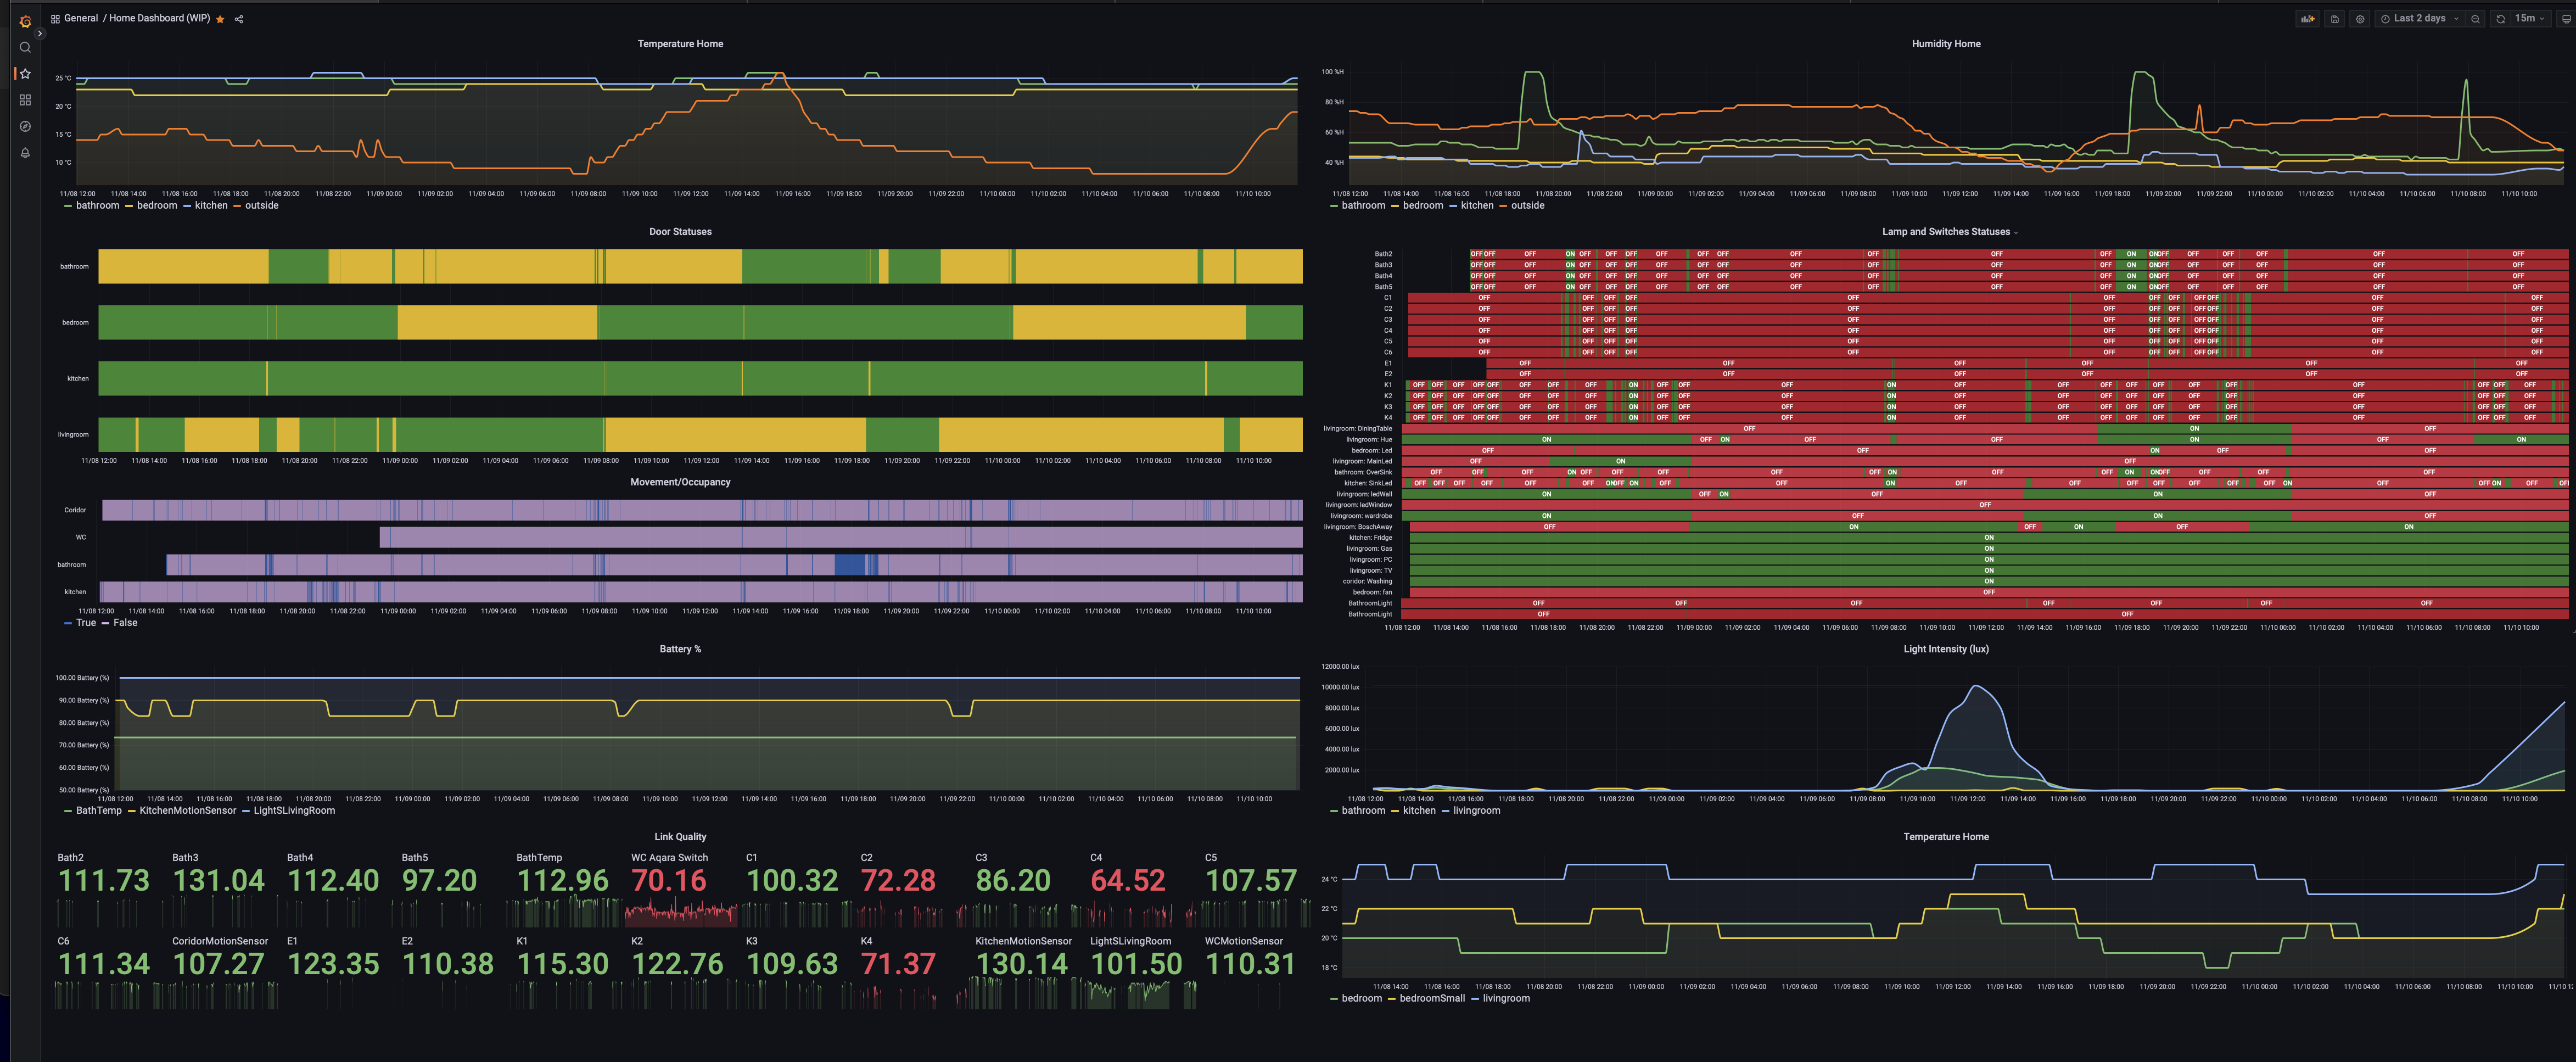The height and width of the screenshot is (1062, 2576).
Task: Toggle bedroom series in Humidity Home legend
Action: pos(1423,206)
